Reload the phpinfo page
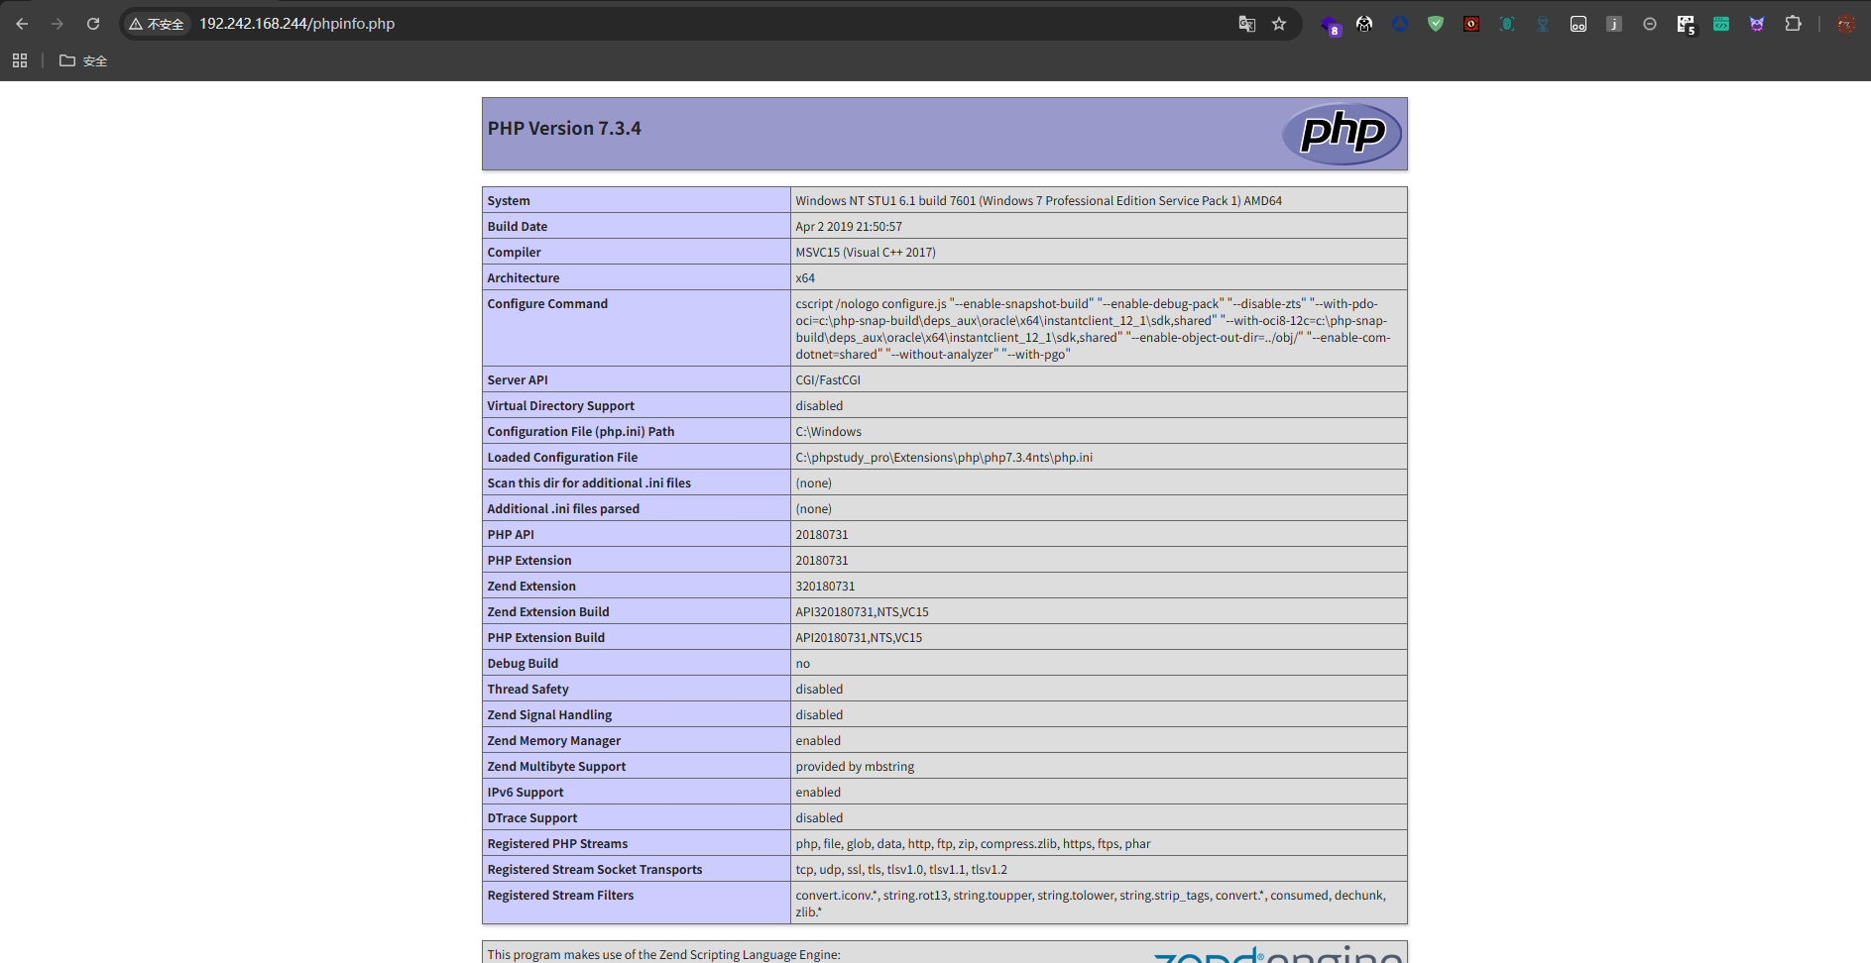This screenshot has width=1871, height=963. [93, 24]
